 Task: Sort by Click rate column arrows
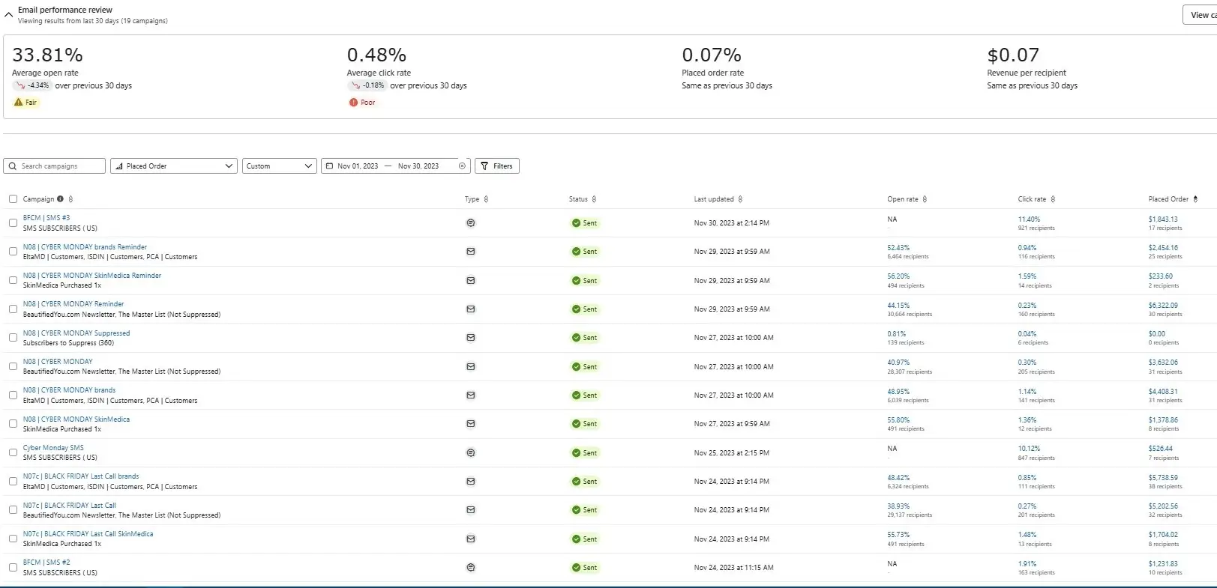point(1053,199)
